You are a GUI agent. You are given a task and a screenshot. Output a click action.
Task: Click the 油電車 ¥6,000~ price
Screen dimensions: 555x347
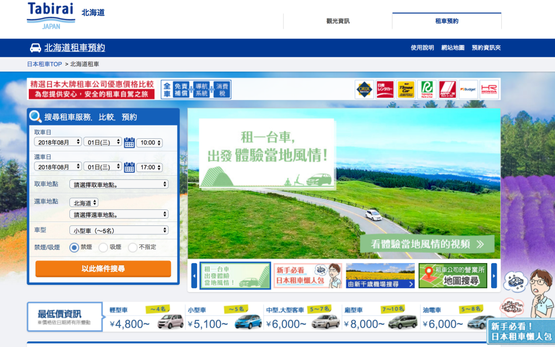click(x=442, y=324)
